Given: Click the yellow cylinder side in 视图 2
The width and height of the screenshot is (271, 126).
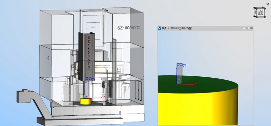Looking at the screenshot, I should click(x=198, y=108).
